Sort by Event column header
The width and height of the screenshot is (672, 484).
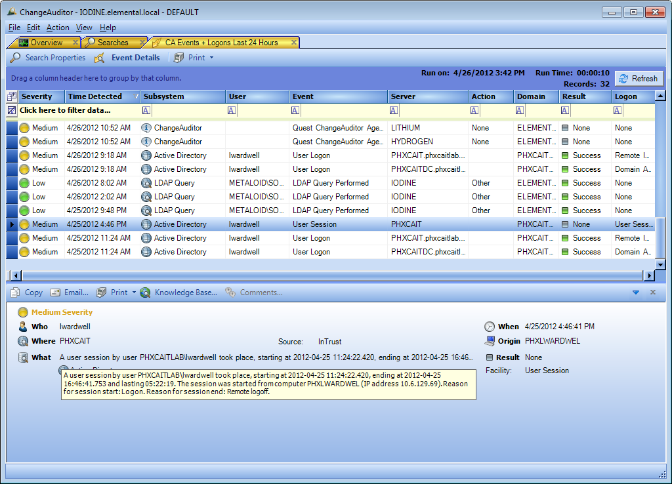point(339,96)
